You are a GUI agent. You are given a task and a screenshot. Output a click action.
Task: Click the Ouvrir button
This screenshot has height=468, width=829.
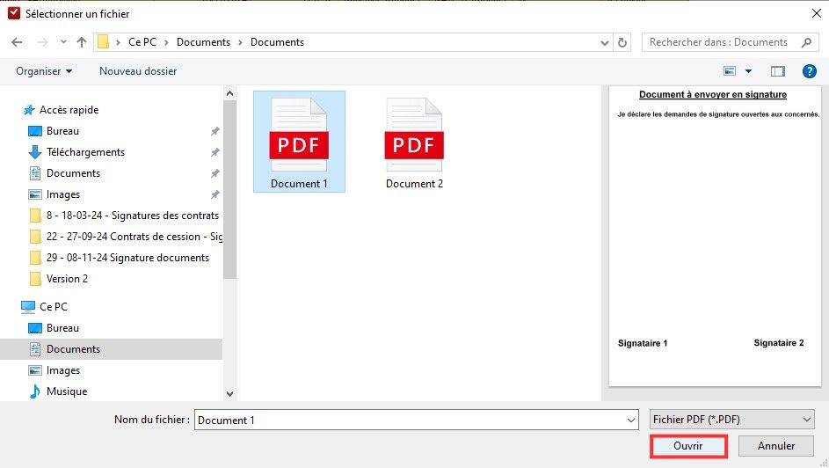click(x=687, y=447)
